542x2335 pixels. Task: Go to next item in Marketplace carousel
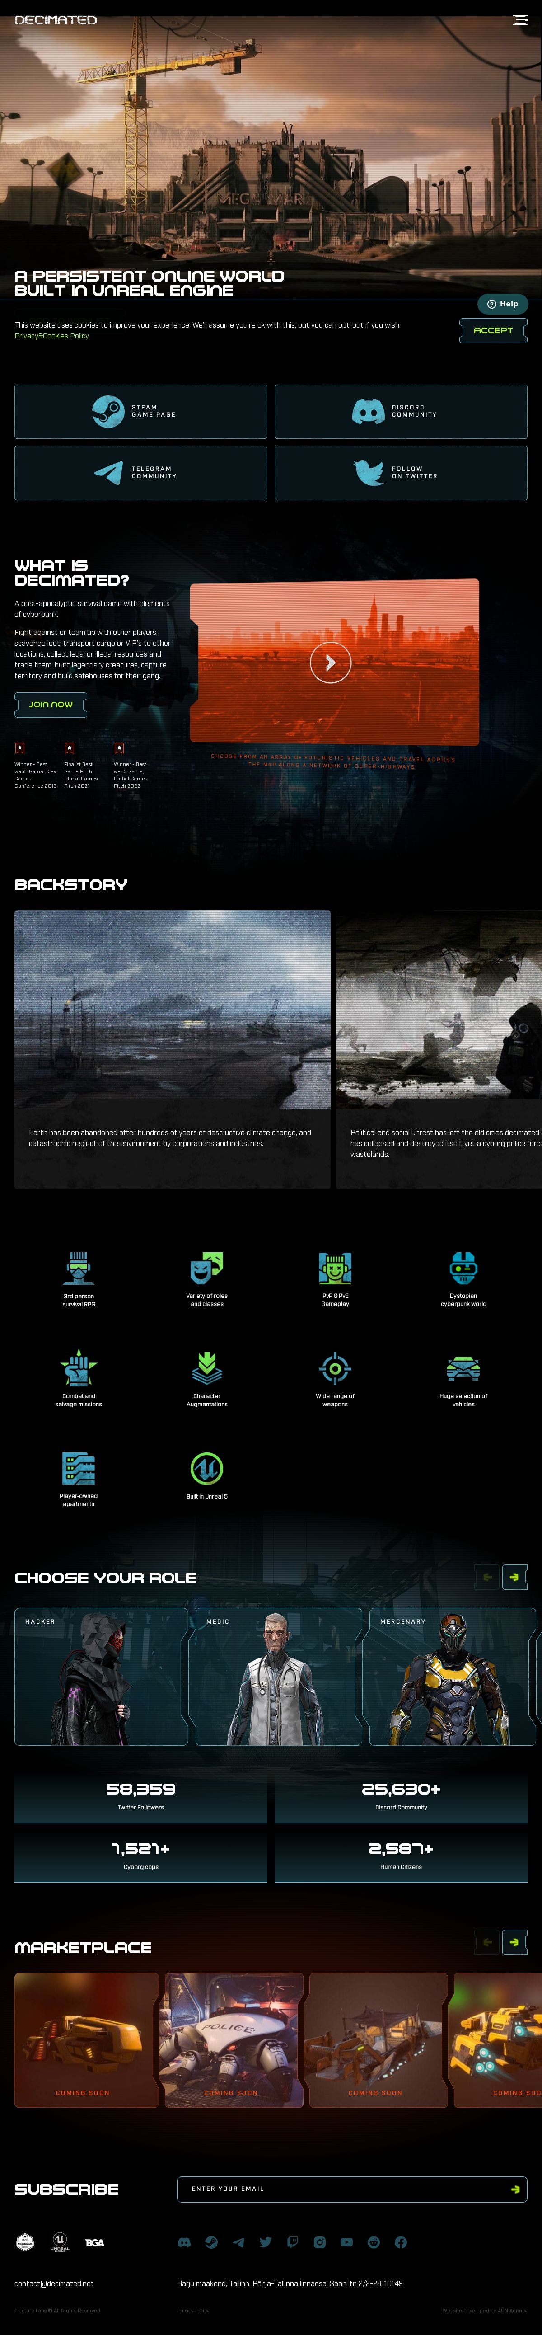(515, 1941)
